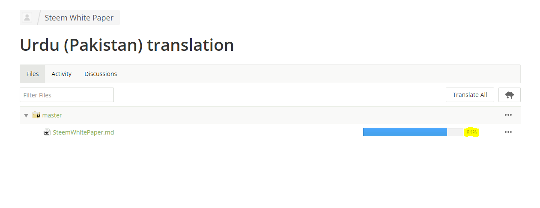Click the Markdown file icon beside SteemWhitePaper.md
This screenshot has height=208, width=540.
click(x=47, y=132)
